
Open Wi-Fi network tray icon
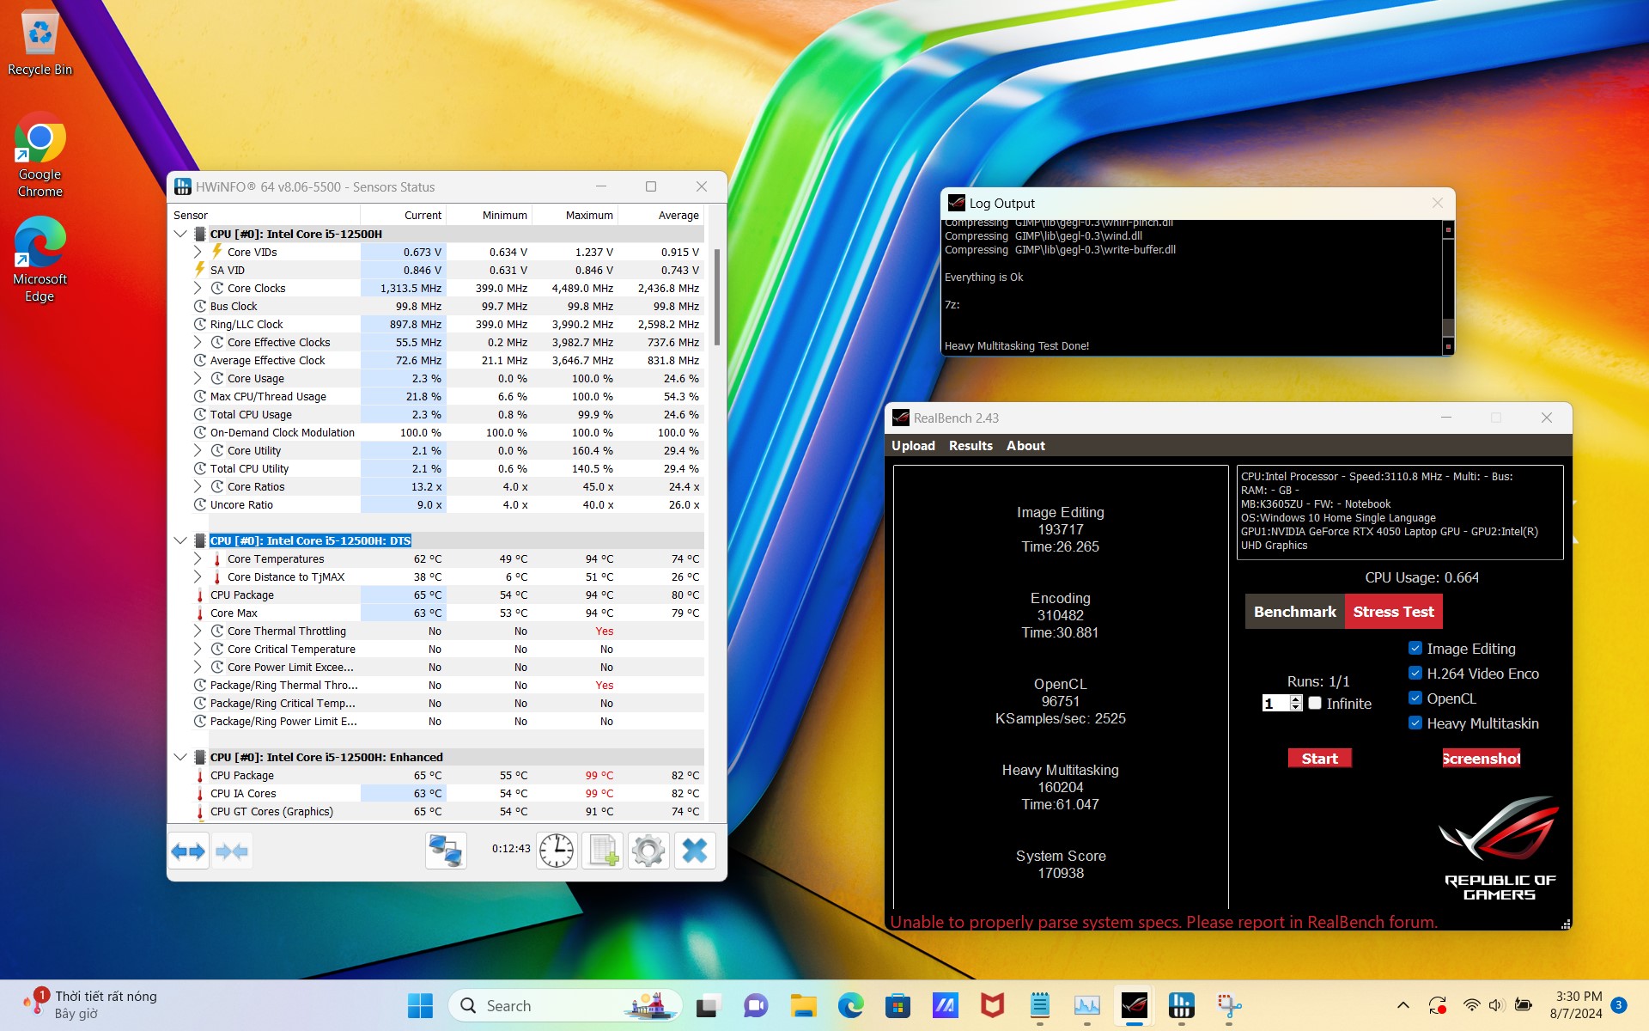click(x=1472, y=1005)
